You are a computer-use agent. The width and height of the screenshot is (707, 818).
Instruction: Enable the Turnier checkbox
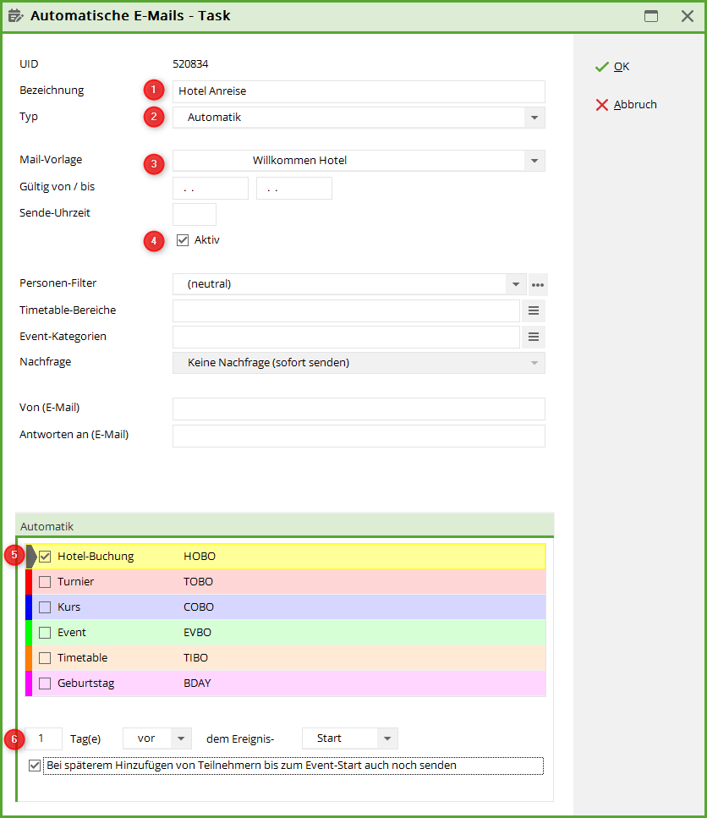(x=46, y=582)
